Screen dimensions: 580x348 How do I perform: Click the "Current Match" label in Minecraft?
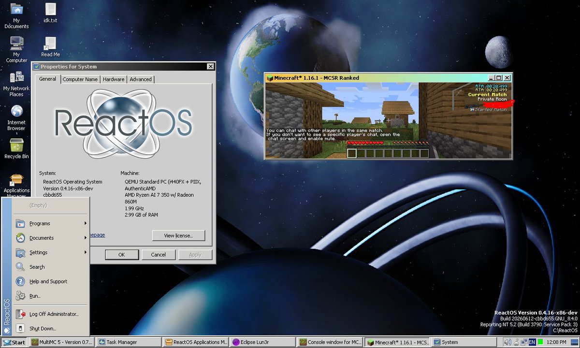pyautogui.click(x=487, y=95)
